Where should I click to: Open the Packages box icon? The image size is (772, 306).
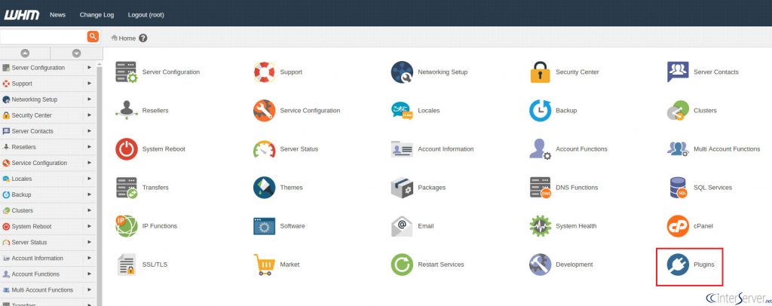tap(403, 188)
